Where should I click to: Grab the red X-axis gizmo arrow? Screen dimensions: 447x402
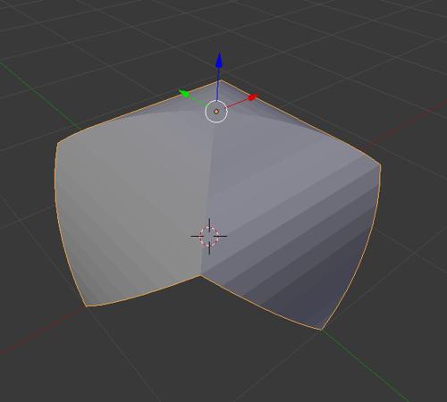253,96
